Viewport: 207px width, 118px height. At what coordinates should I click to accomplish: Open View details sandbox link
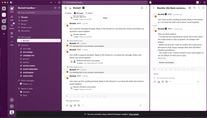[x=134, y=114]
